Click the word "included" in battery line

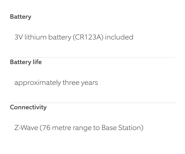pos(119,37)
